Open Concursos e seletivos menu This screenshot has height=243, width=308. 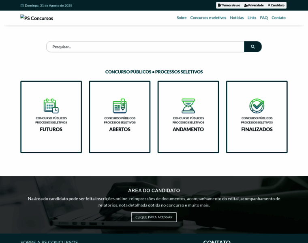click(208, 18)
